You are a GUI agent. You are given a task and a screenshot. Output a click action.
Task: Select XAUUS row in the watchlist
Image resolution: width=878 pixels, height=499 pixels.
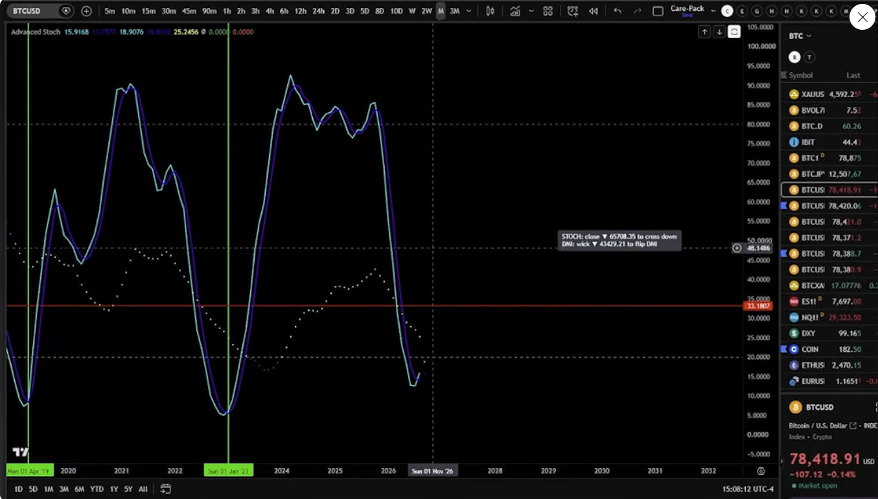(829, 94)
